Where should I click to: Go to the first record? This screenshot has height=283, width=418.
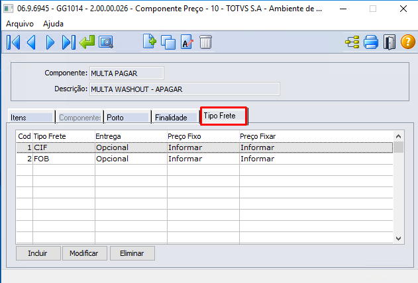click(13, 42)
